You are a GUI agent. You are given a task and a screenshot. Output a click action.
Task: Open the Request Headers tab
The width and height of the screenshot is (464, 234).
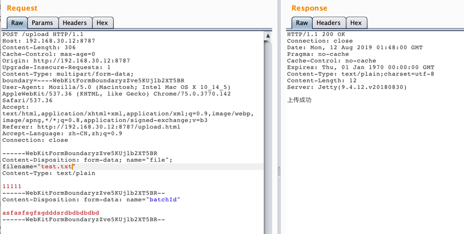75,23
